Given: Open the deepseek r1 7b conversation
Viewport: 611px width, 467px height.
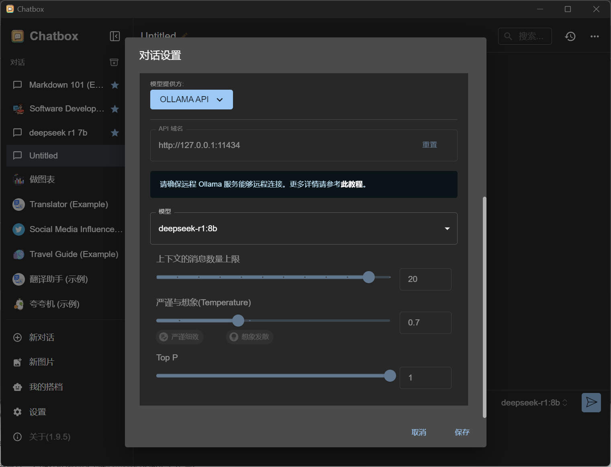Looking at the screenshot, I should tap(65, 133).
